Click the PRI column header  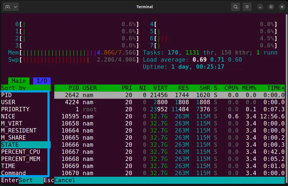click(x=127, y=88)
